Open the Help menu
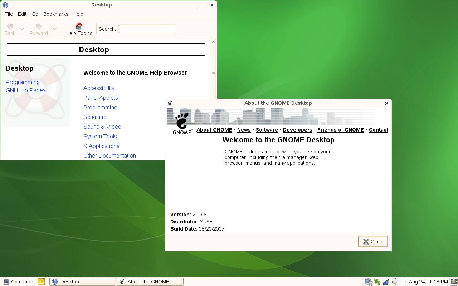The image size is (458, 286). (x=78, y=14)
